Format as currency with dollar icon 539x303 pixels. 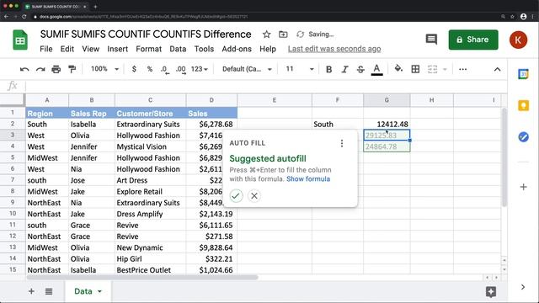point(134,69)
